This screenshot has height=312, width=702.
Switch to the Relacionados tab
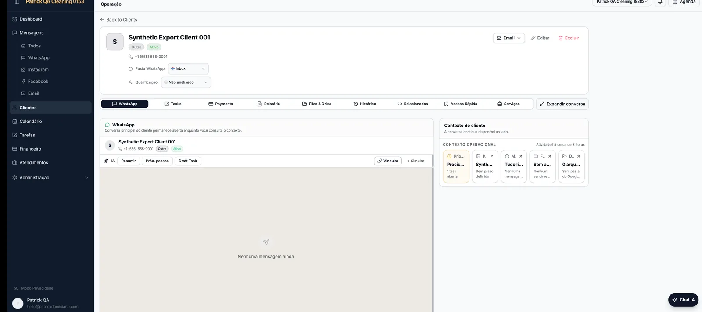tap(412, 104)
